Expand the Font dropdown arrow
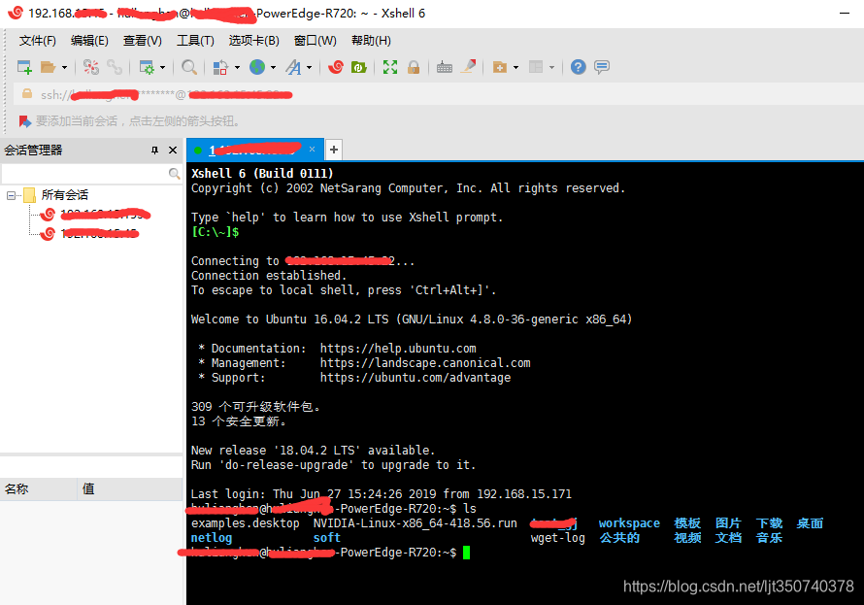This screenshot has width=864, height=605. [309, 67]
